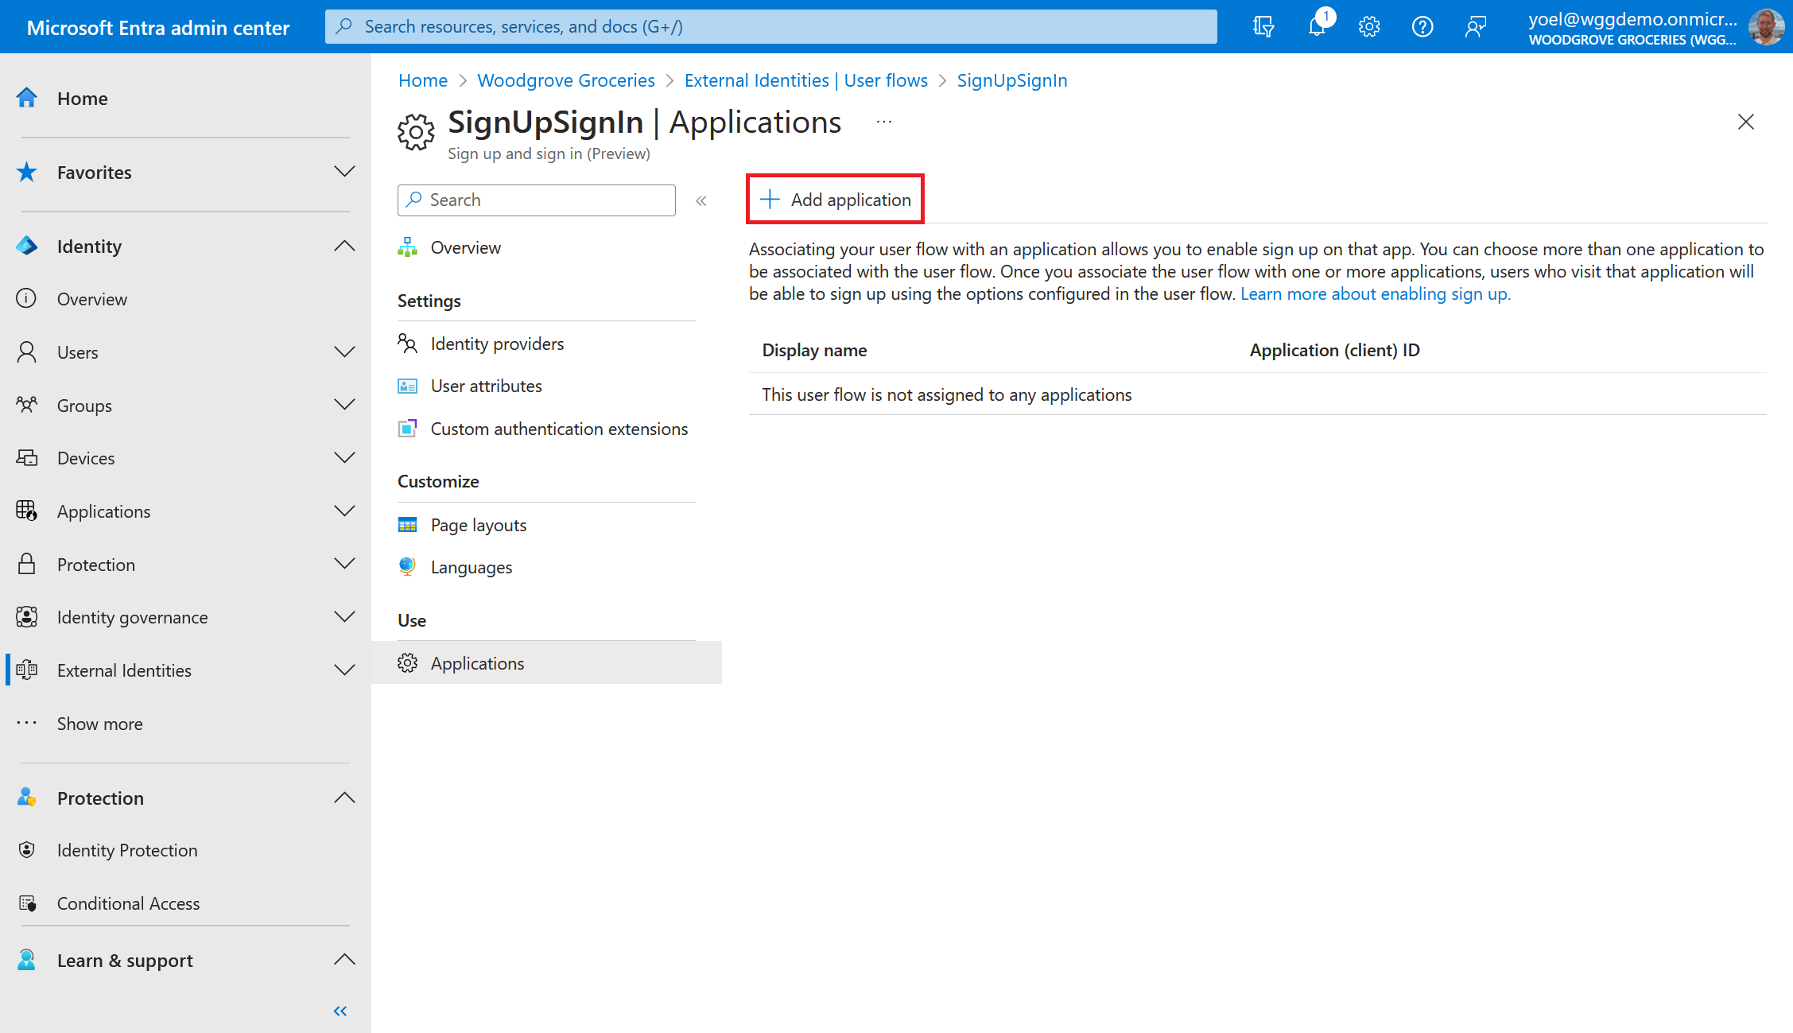This screenshot has width=1793, height=1033.
Task: Expand the External Identities menu
Action: pos(344,670)
